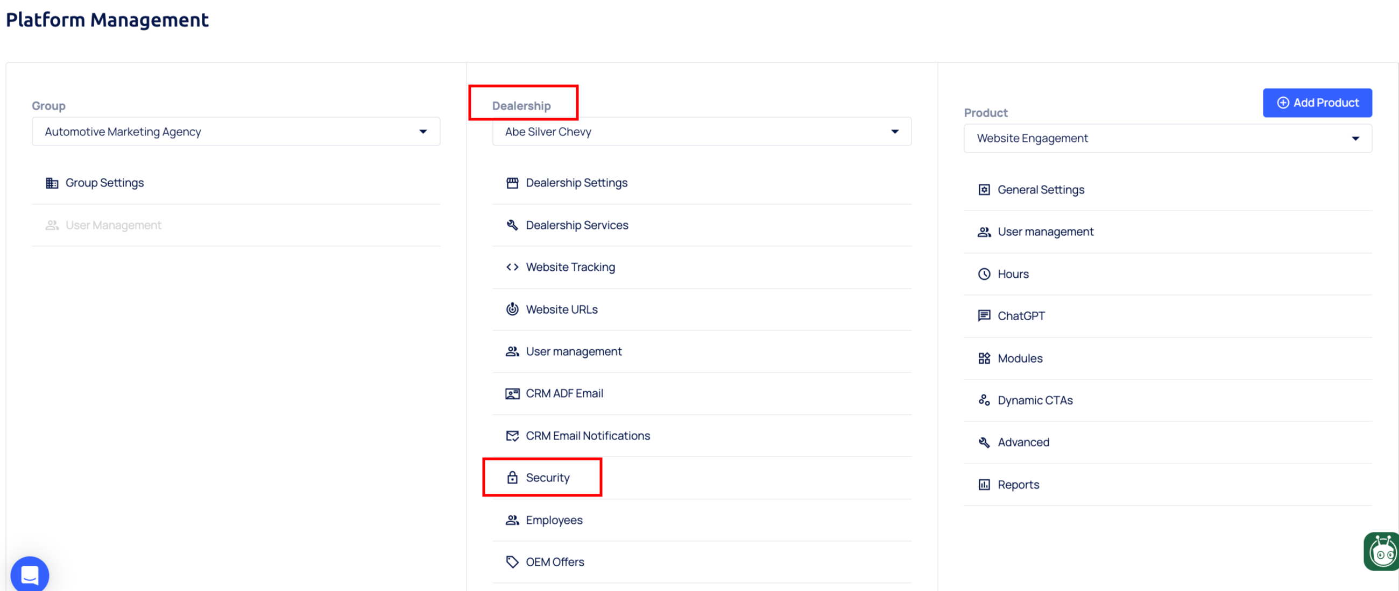Click the Group Settings building icon
This screenshot has width=1399, height=591.
(x=52, y=183)
